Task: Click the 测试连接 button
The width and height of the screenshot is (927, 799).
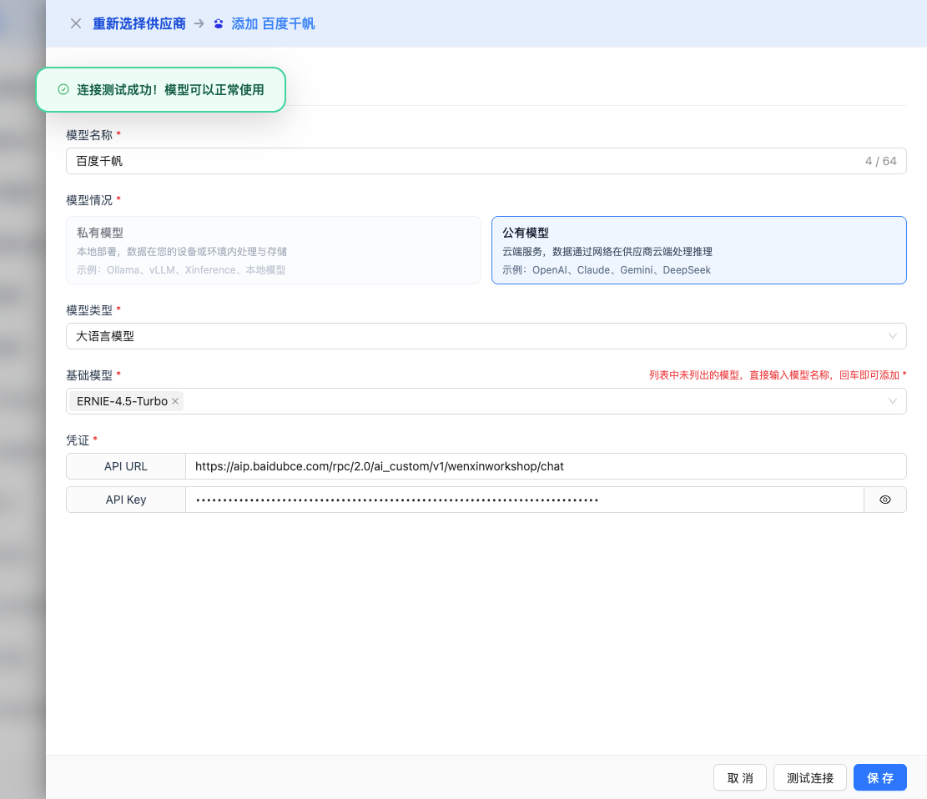Action: tap(810, 778)
